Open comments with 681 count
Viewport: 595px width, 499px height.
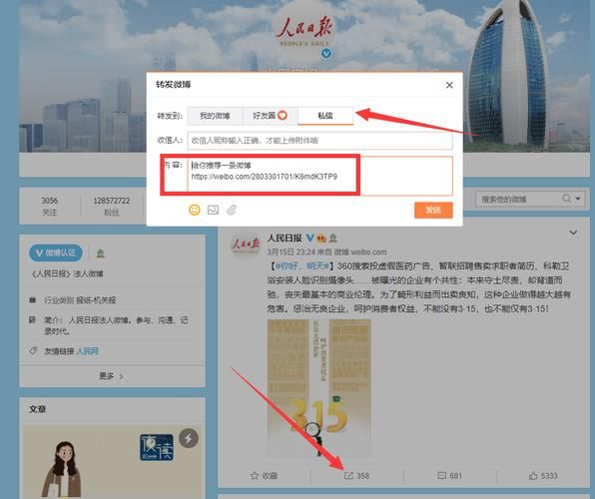[449, 475]
